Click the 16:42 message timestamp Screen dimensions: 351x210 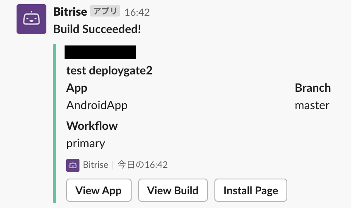click(x=137, y=12)
